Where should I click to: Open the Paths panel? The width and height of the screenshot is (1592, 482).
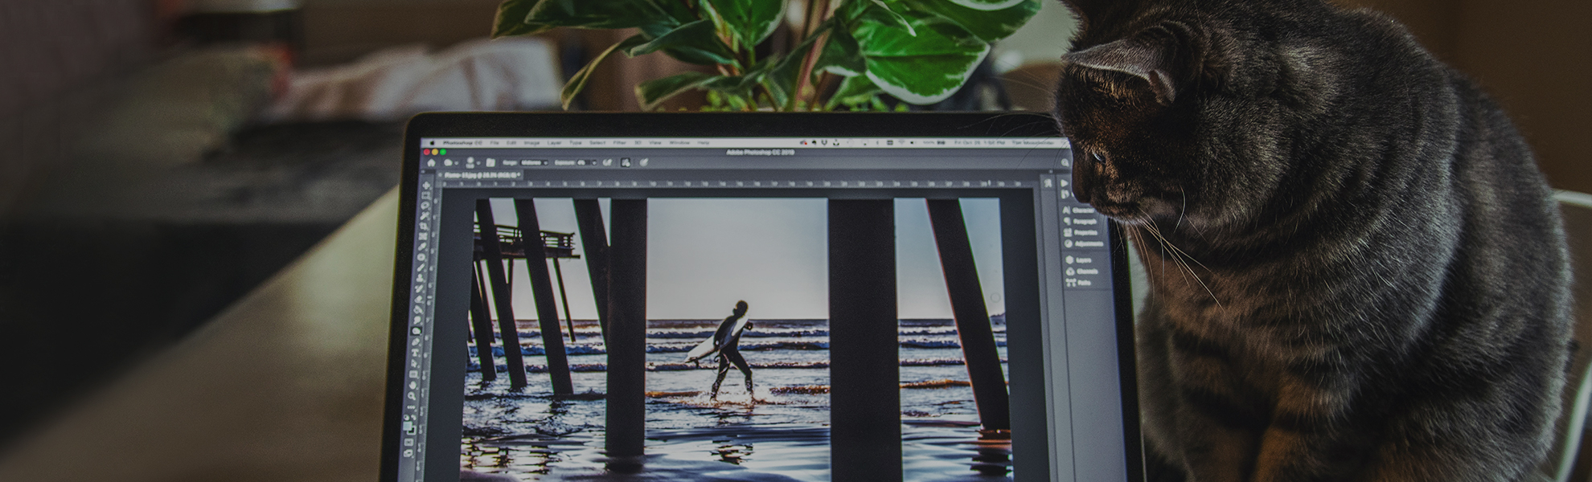1078,283
